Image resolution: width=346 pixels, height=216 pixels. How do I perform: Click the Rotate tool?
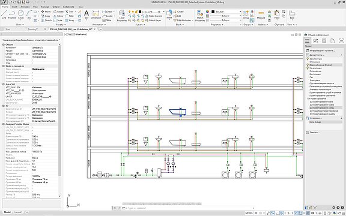[x=58, y=11]
